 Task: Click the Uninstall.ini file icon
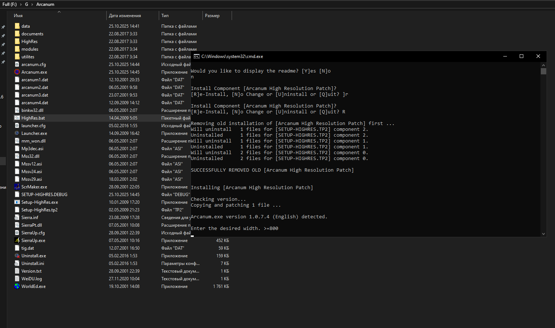click(17, 263)
